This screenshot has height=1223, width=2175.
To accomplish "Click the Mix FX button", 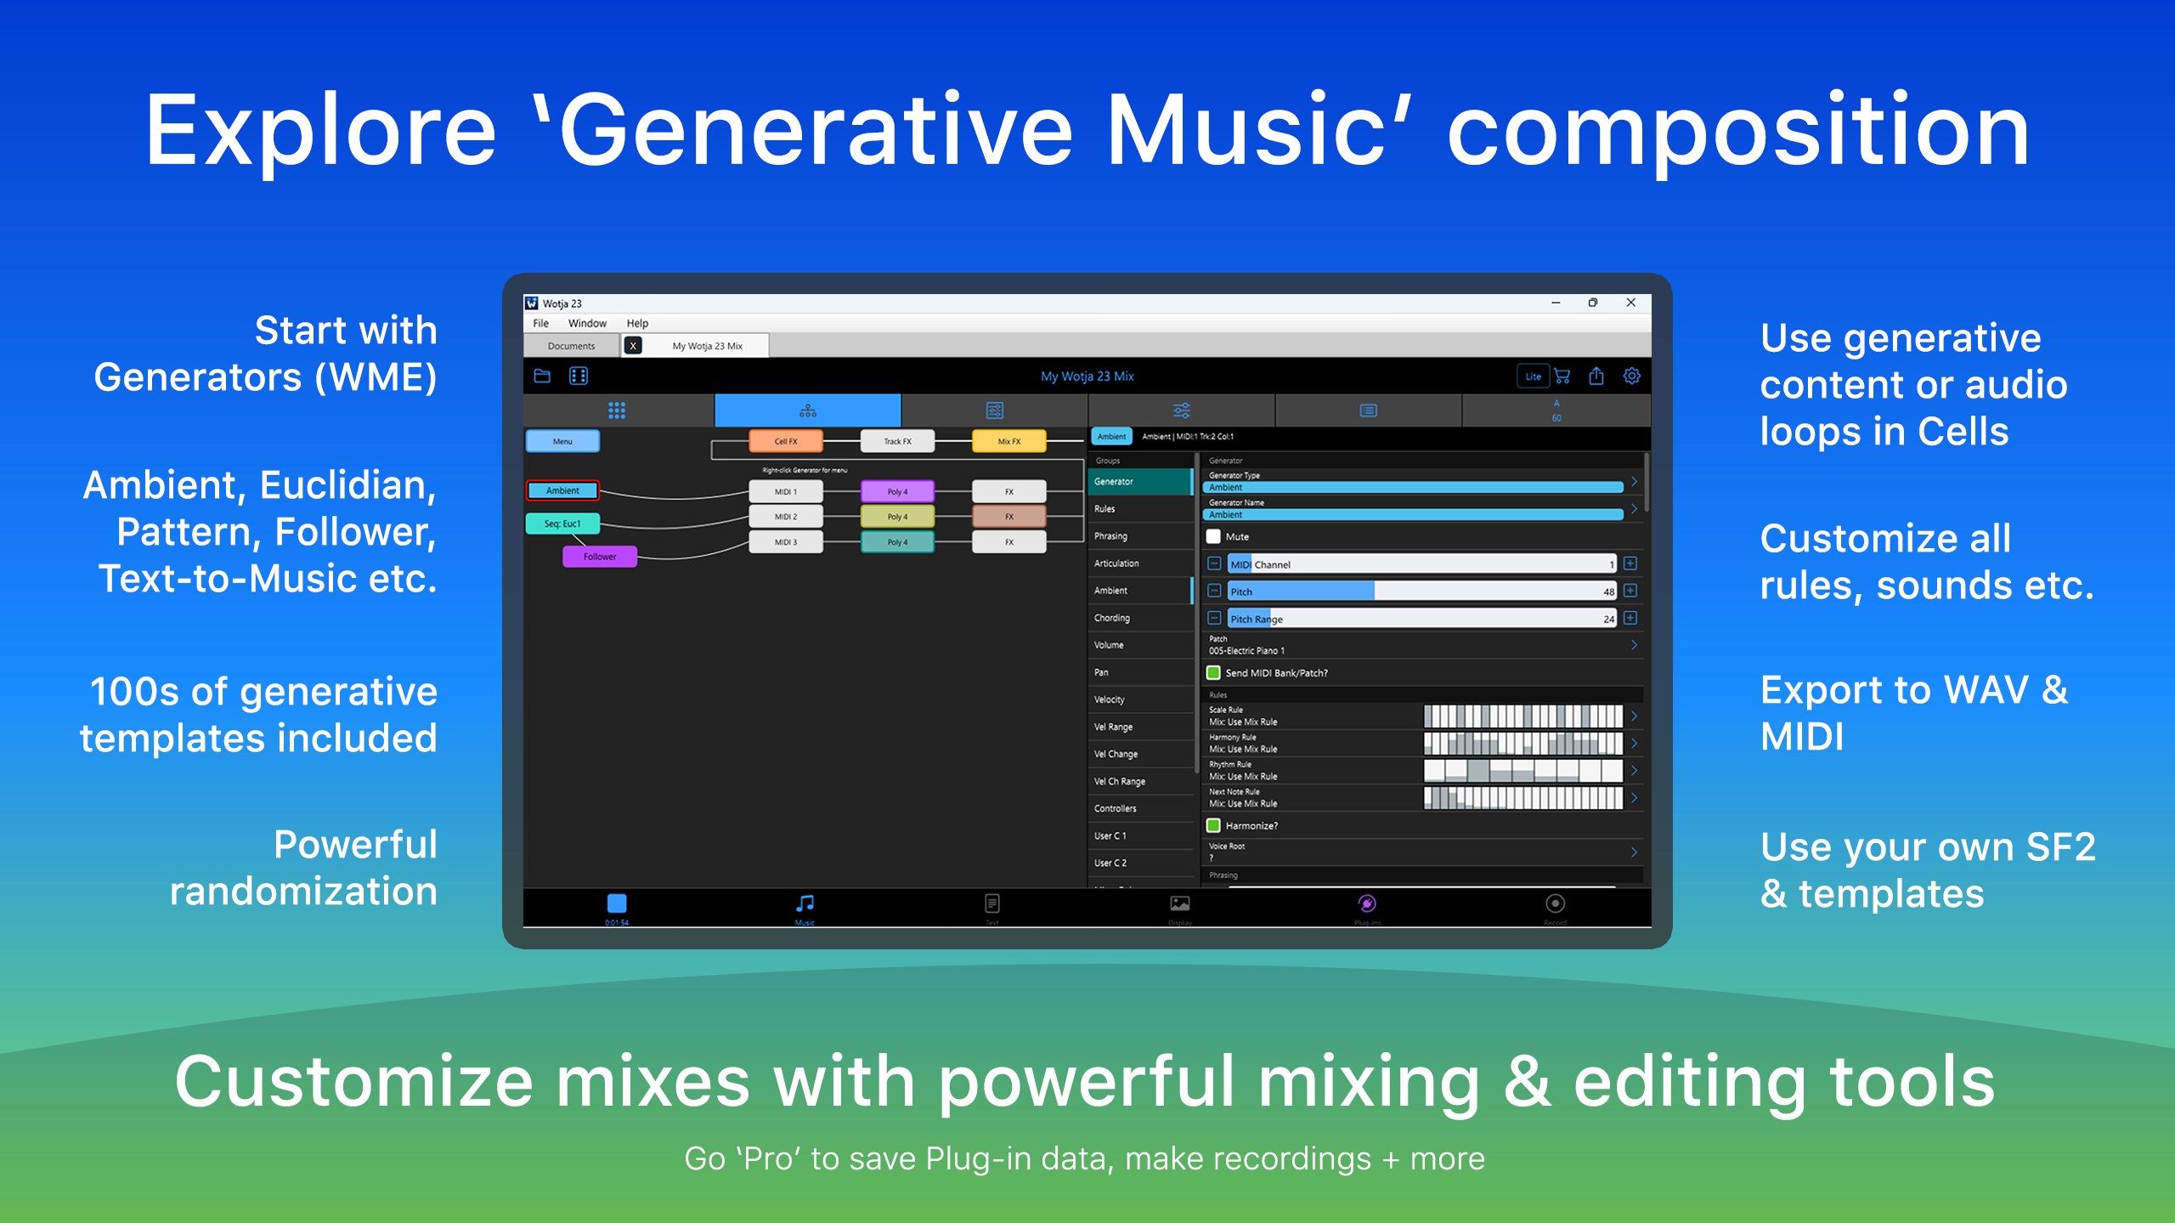I will [1008, 441].
